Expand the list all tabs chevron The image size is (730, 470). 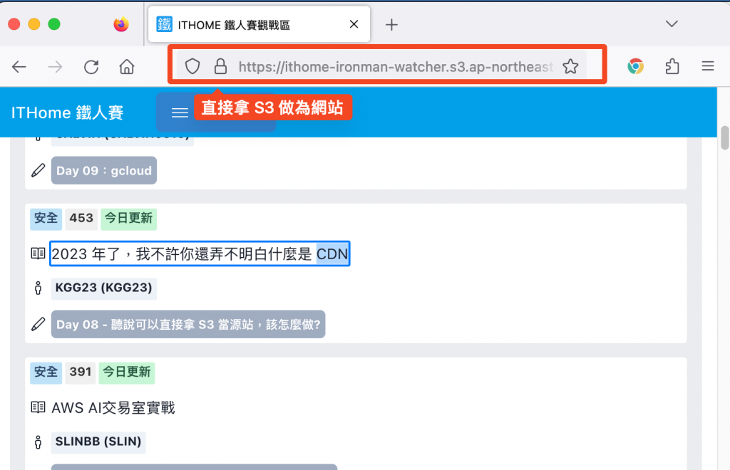click(672, 23)
